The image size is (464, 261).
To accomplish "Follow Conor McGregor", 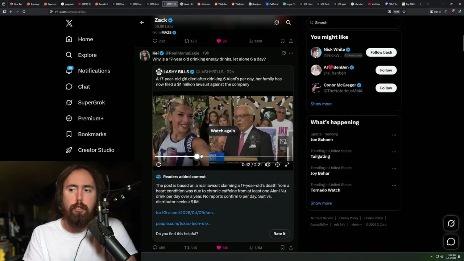I will (x=386, y=88).
